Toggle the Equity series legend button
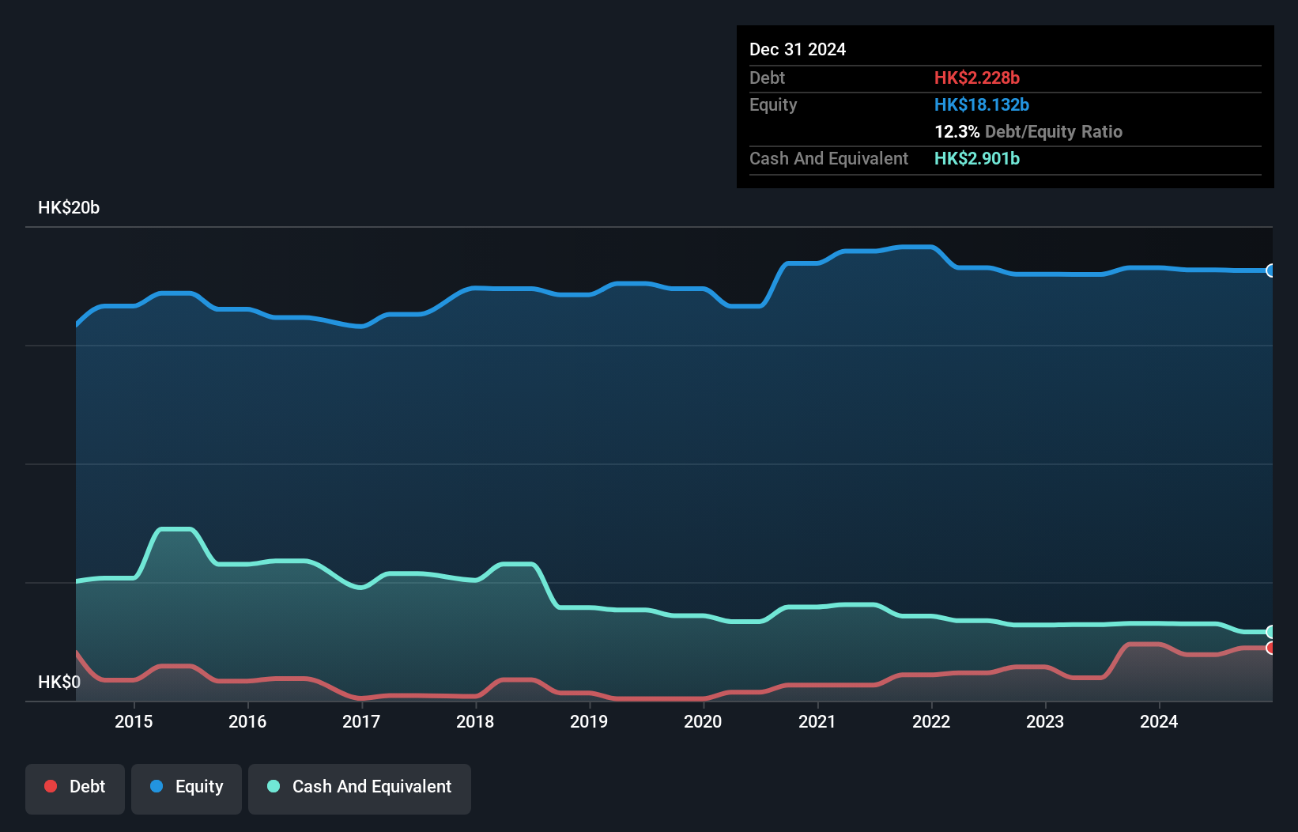Screen dimensions: 1298x832 coord(187,789)
